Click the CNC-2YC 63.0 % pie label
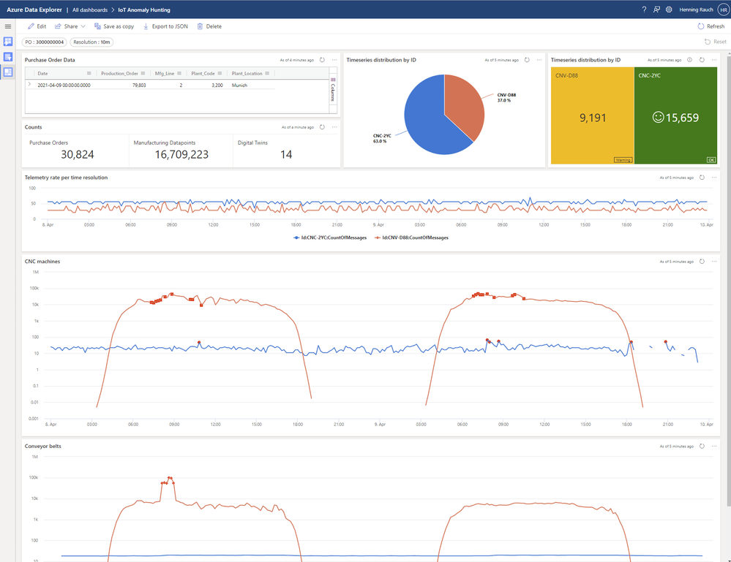 tap(382, 138)
